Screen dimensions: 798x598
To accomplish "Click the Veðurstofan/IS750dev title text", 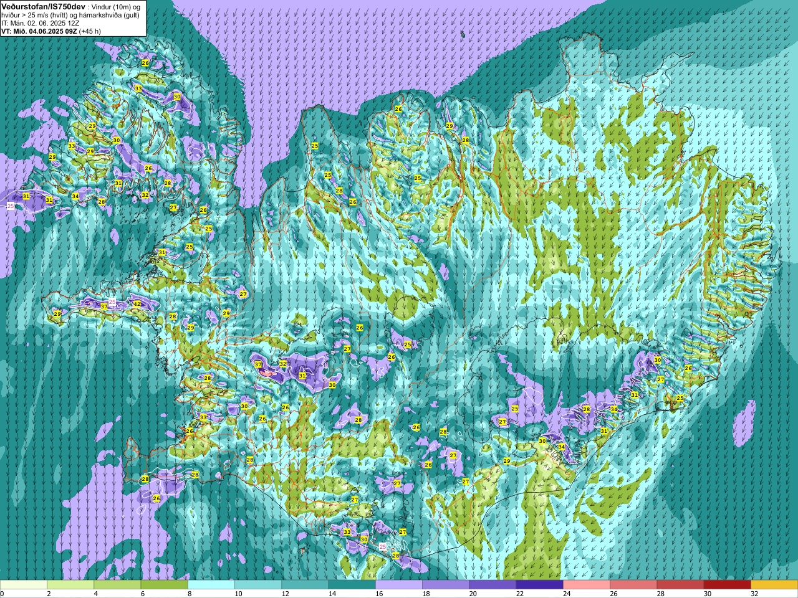I will click(x=44, y=6).
